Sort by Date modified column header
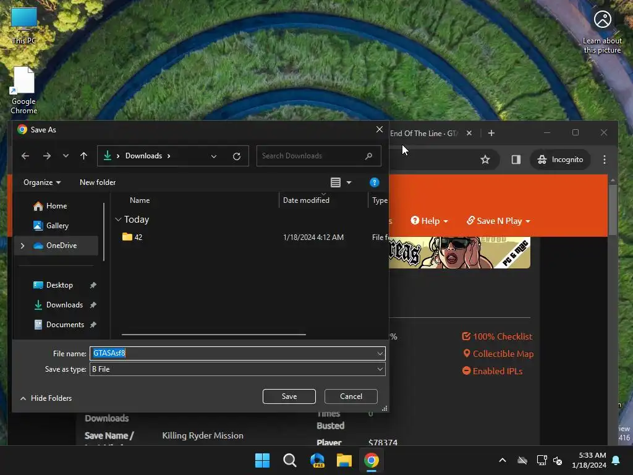The width and height of the screenshot is (633, 475). click(306, 200)
